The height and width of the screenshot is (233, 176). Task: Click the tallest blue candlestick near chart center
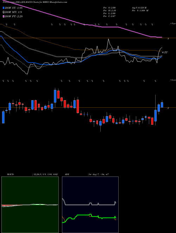pyautogui.click(x=55, y=96)
